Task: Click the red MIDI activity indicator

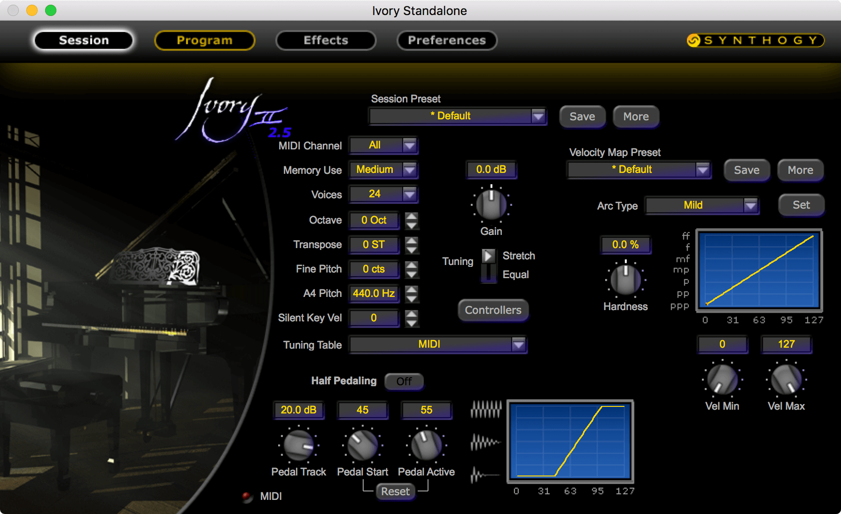Action: (247, 496)
